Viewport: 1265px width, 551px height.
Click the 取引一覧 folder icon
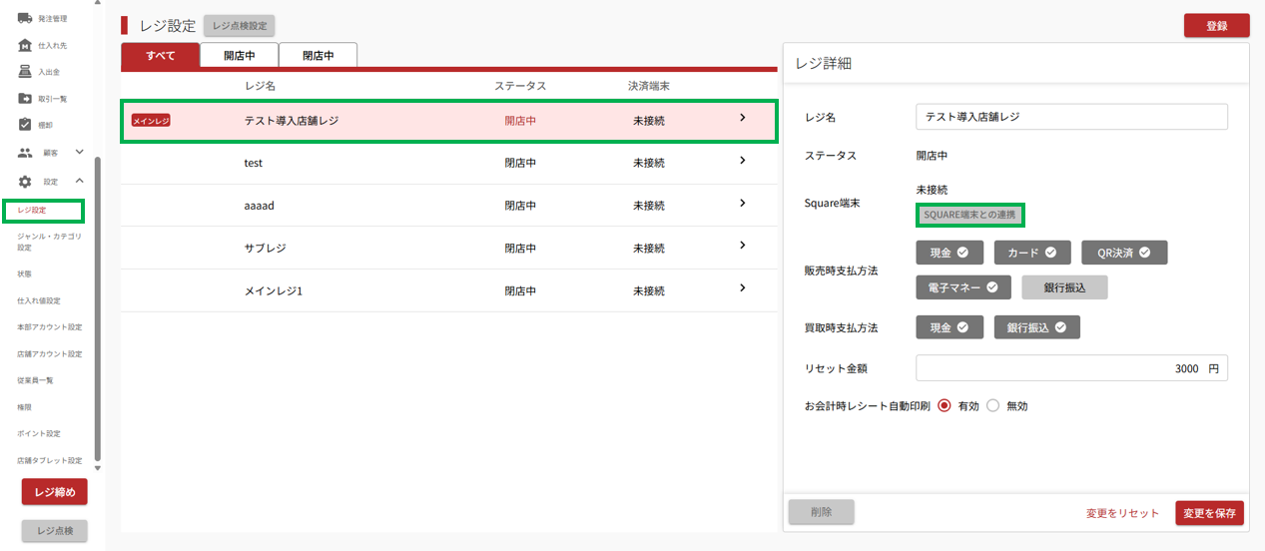tap(26, 99)
